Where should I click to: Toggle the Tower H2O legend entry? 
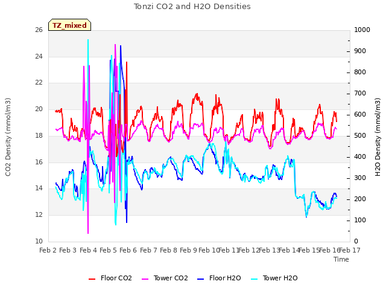[274, 278]
